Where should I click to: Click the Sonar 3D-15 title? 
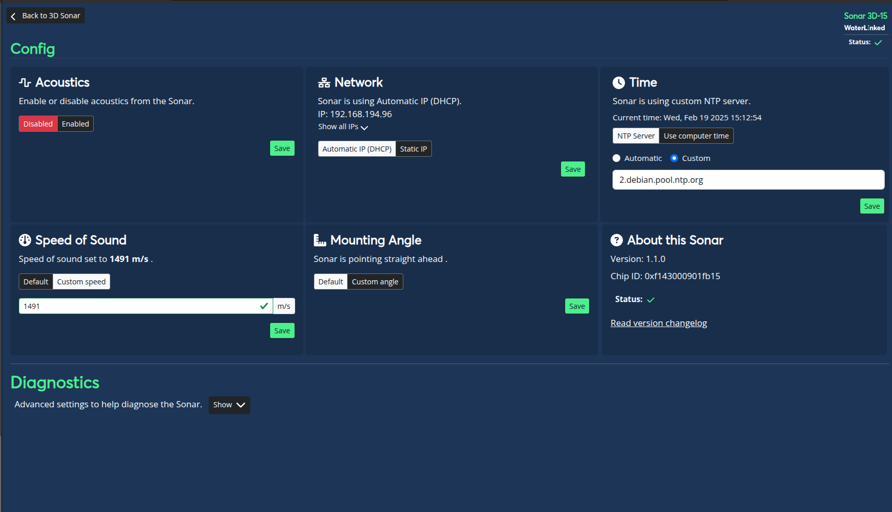pos(865,16)
